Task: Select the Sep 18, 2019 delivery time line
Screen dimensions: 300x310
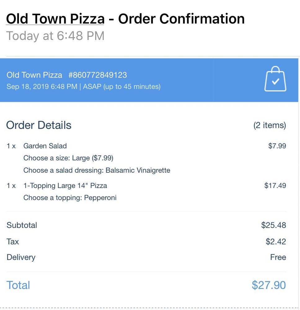Action: tap(83, 86)
